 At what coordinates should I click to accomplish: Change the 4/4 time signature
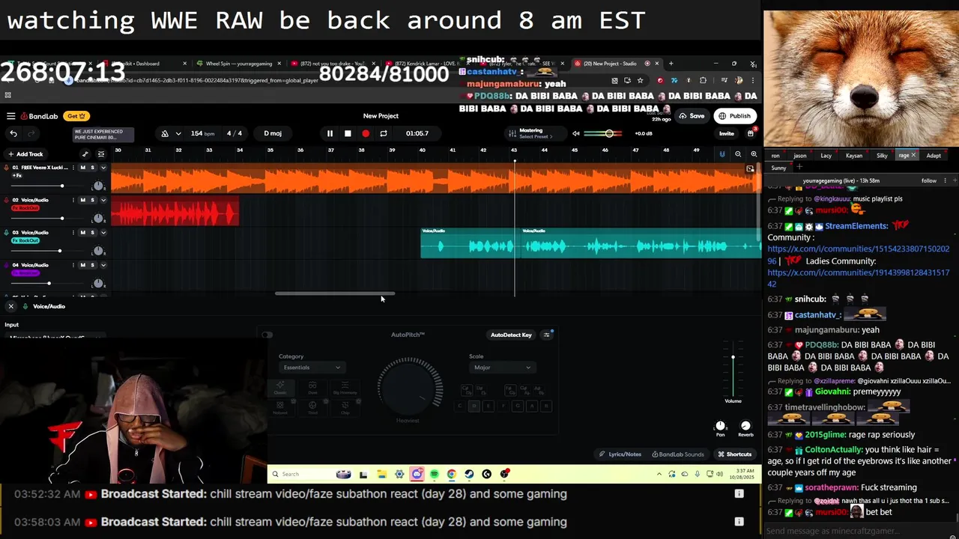pyautogui.click(x=235, y=133)
